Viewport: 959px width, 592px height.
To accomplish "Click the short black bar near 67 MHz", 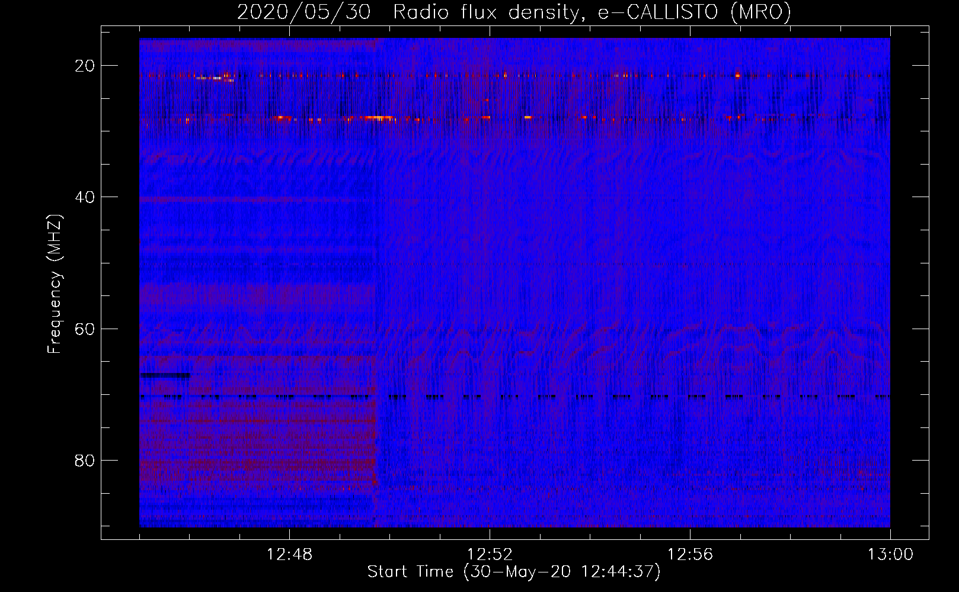I will (166, 375).
